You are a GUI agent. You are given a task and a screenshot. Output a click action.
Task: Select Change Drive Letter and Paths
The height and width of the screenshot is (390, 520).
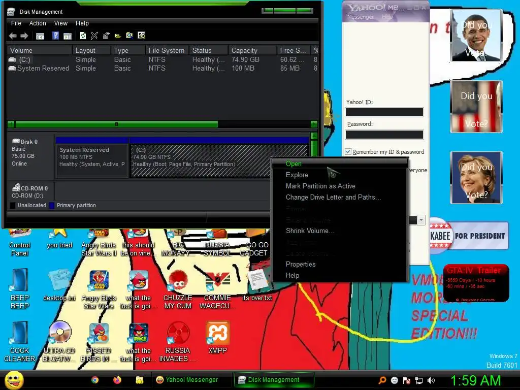click(x=340, y=198)
